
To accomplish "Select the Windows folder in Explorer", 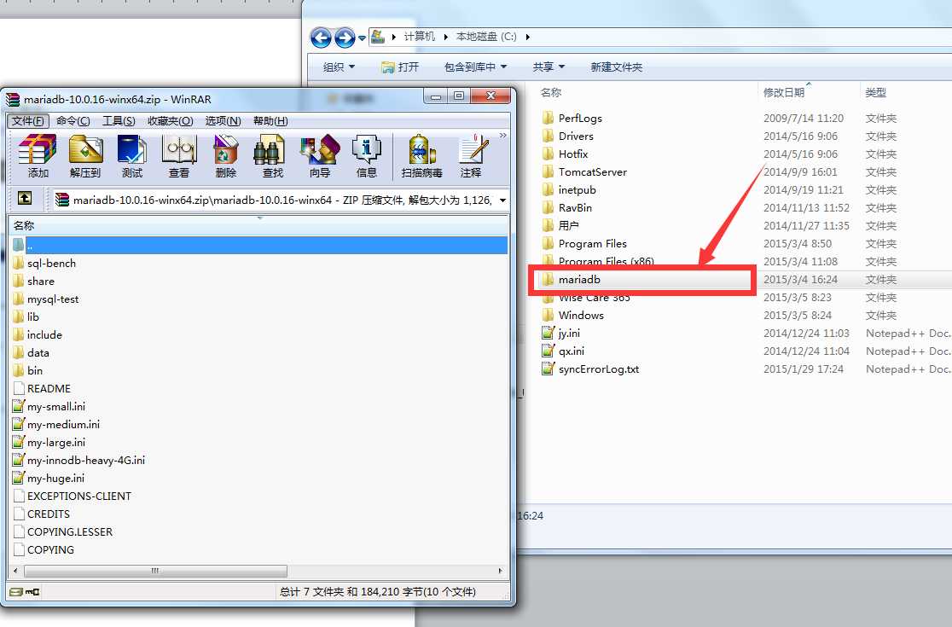I will 573,315.
